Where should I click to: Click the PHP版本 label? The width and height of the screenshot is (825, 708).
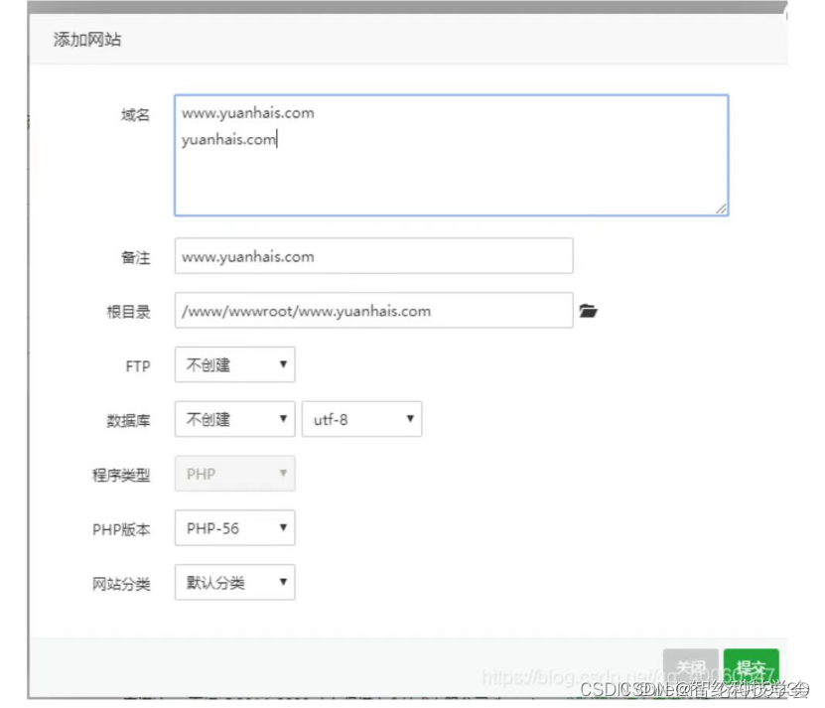tap(121, 529)
